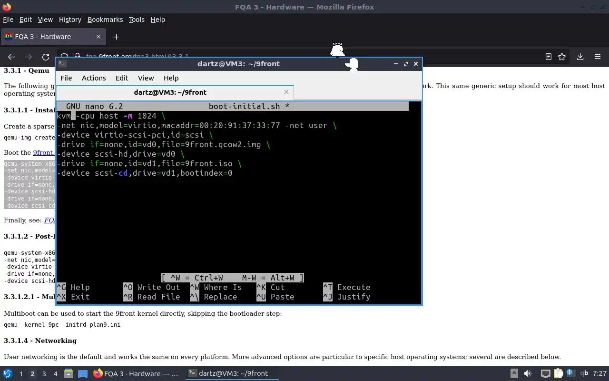
Task: Place cursor on 'bootindex=0' in nano
Action: (x=206, y=173)
